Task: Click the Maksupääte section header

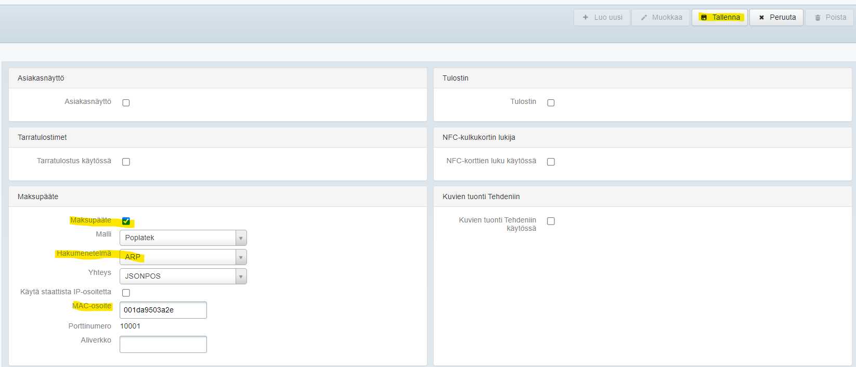Action: coord(38,196)
